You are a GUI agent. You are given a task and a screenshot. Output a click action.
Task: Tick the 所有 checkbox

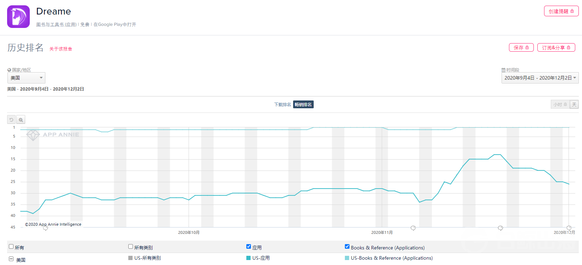tap(11, 247)
